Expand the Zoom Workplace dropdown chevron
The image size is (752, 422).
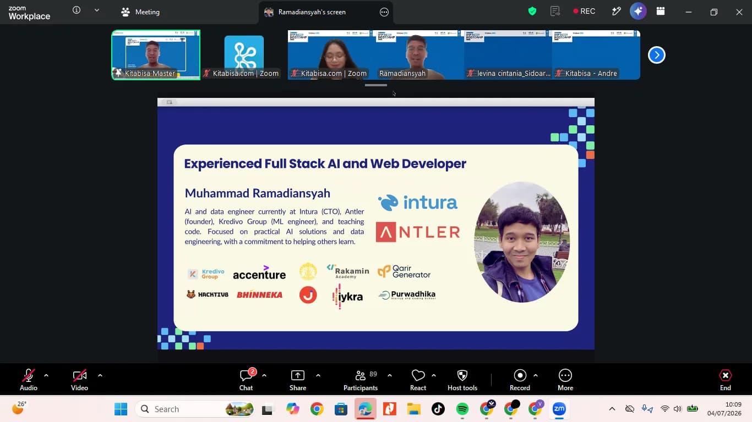pos(97,10)
